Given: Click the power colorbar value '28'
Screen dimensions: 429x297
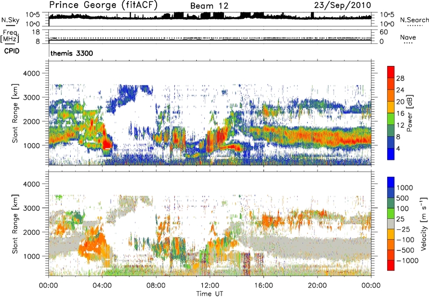Looking at the screenshot, I should tap(400, 78).
